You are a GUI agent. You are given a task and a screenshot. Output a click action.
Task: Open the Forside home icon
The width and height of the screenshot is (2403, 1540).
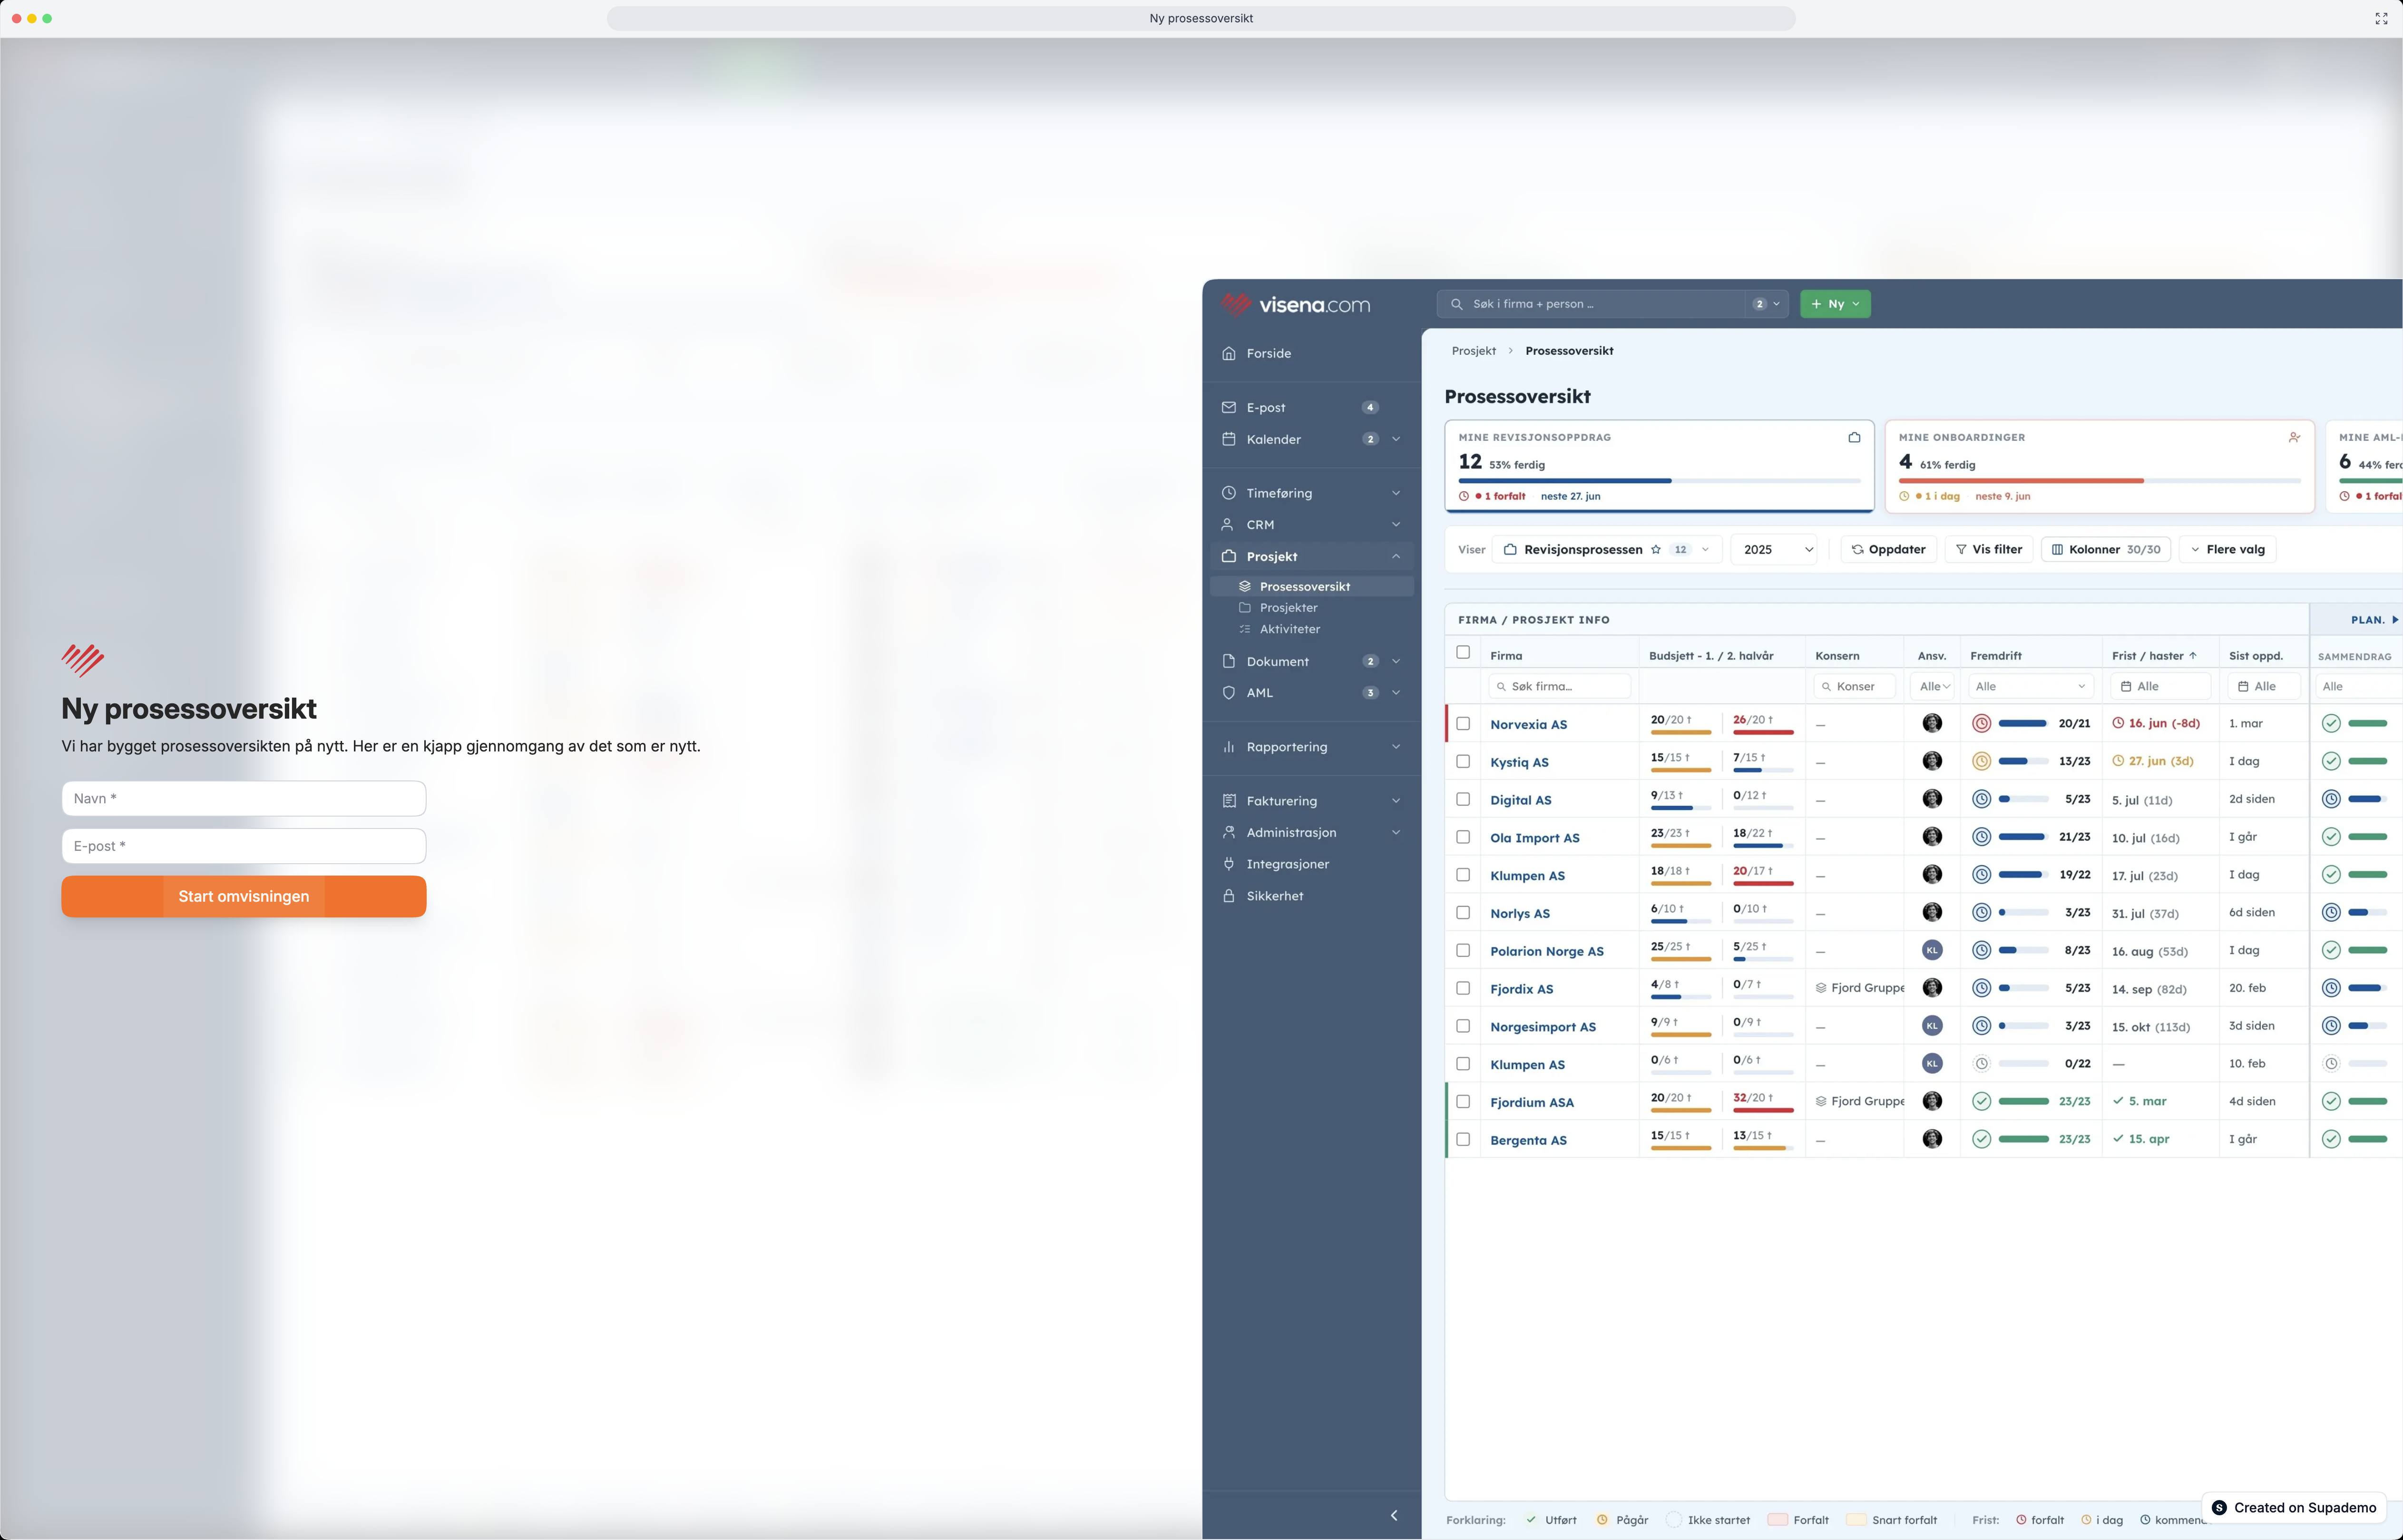pos(1228,353)
